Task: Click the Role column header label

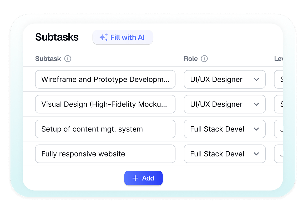Action: 191,59
